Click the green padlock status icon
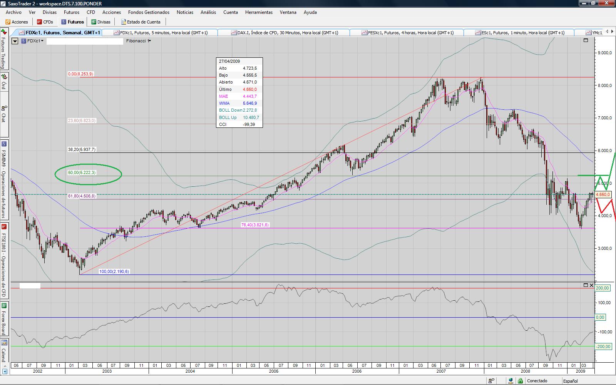Image resolution: width=616 pixels, height=385 pixels. tap(520, 381)
